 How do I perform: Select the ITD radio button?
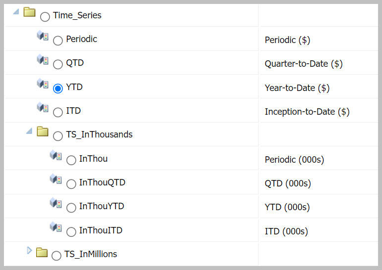[58, 112]
